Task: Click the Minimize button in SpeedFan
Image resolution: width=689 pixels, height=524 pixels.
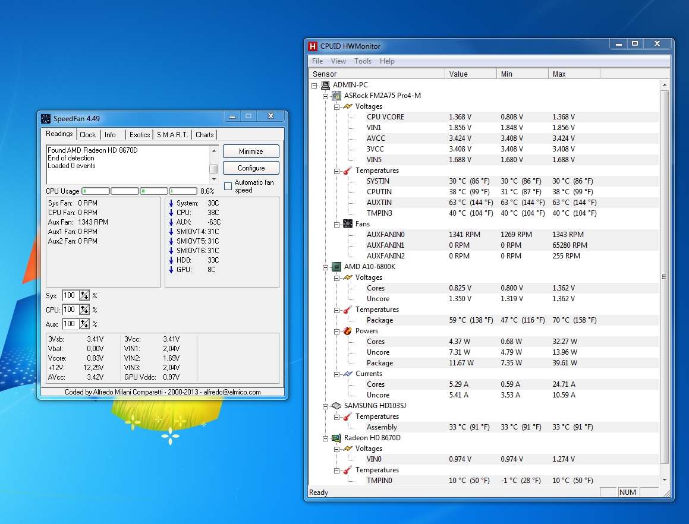Action: pyautogui.click(x=251, y=151)
